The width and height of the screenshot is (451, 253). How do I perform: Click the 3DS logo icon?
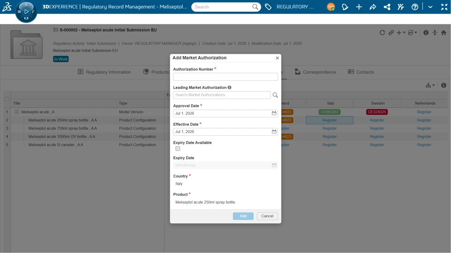click(x=7, y=7)
